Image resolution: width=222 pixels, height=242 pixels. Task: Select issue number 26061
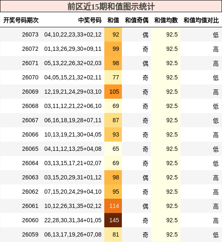30,206
